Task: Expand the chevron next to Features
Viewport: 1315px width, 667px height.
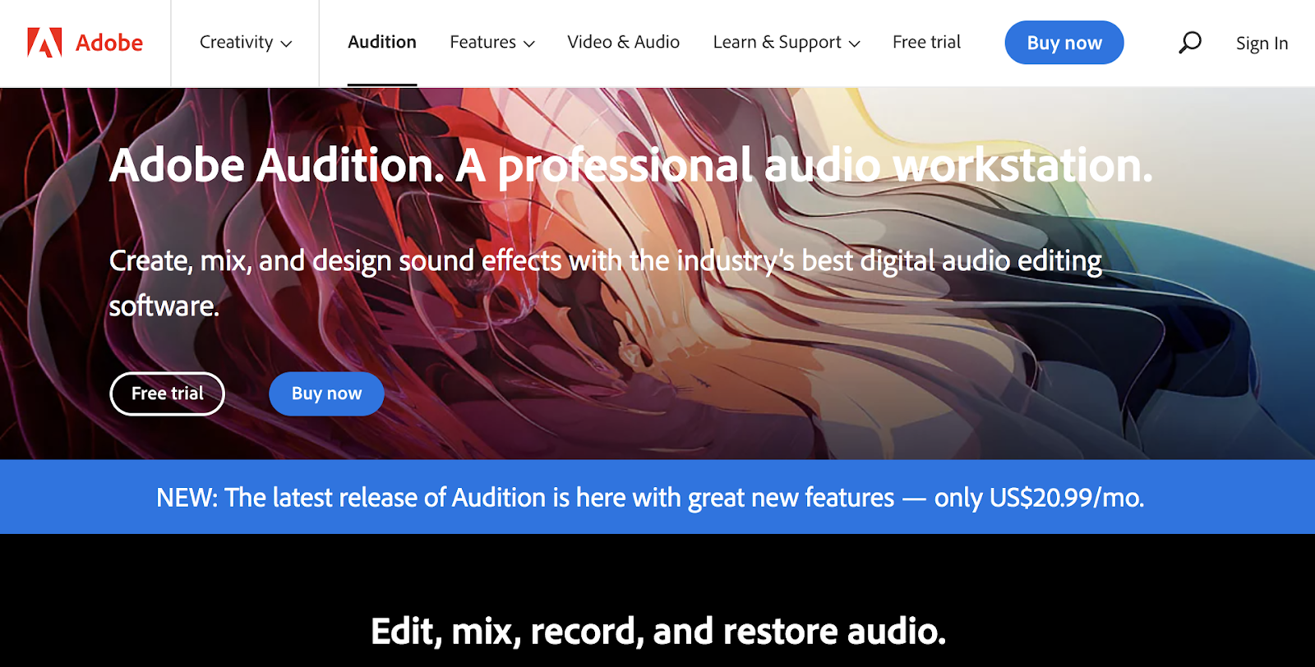Action: (x=529, y=44)
